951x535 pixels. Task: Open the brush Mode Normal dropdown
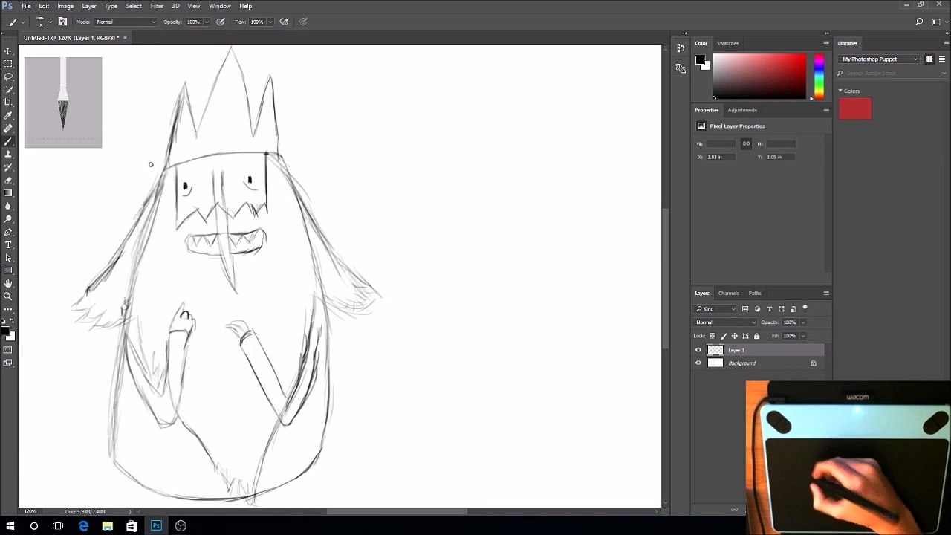tap(126, 22)
